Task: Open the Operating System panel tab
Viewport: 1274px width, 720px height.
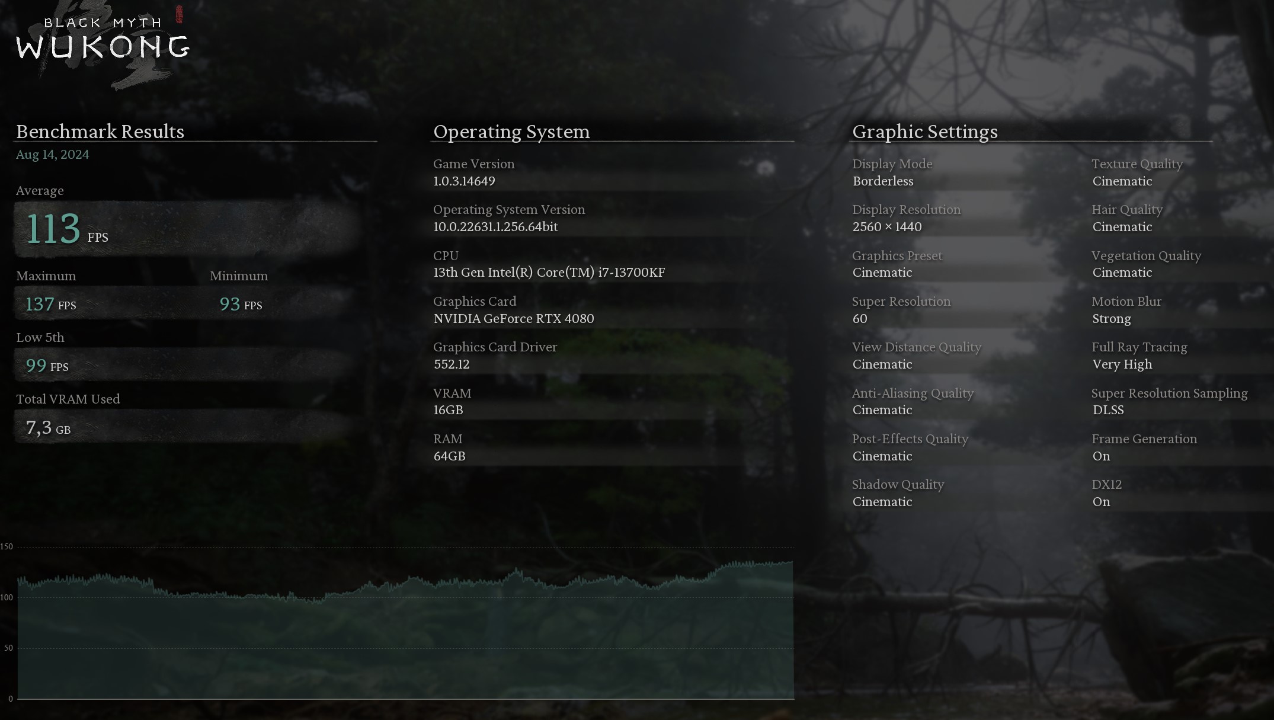Action: pyautogui.click(x=512, y=132)
